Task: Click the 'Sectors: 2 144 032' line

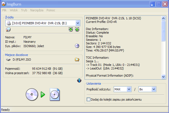Action: (99, 43)
